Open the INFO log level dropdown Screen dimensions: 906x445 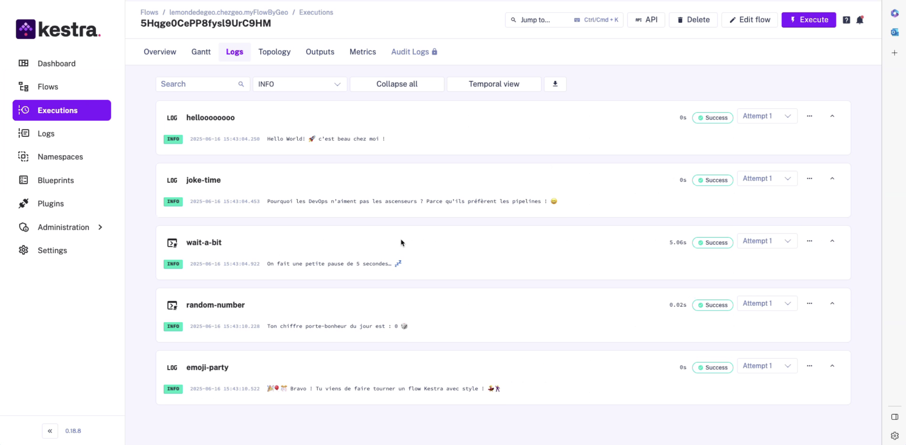point(299,84)
